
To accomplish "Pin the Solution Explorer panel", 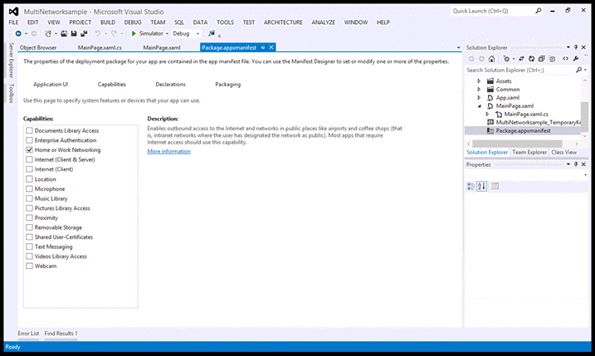I will [576, 47].
